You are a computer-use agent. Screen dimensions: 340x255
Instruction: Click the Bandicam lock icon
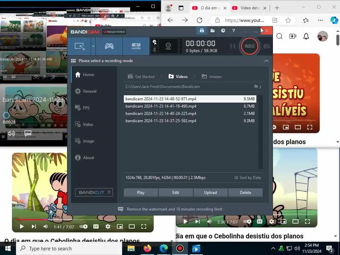point(202,31)
